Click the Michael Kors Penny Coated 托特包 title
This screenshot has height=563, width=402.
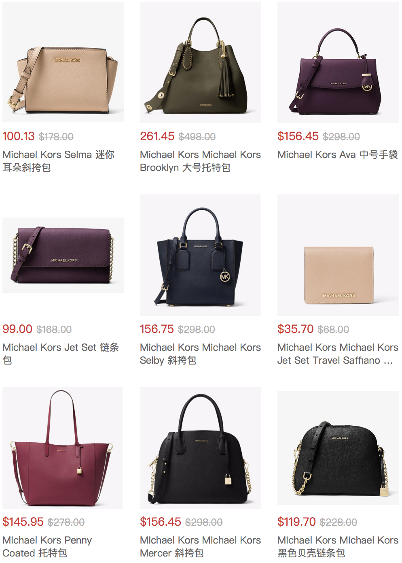47,546
